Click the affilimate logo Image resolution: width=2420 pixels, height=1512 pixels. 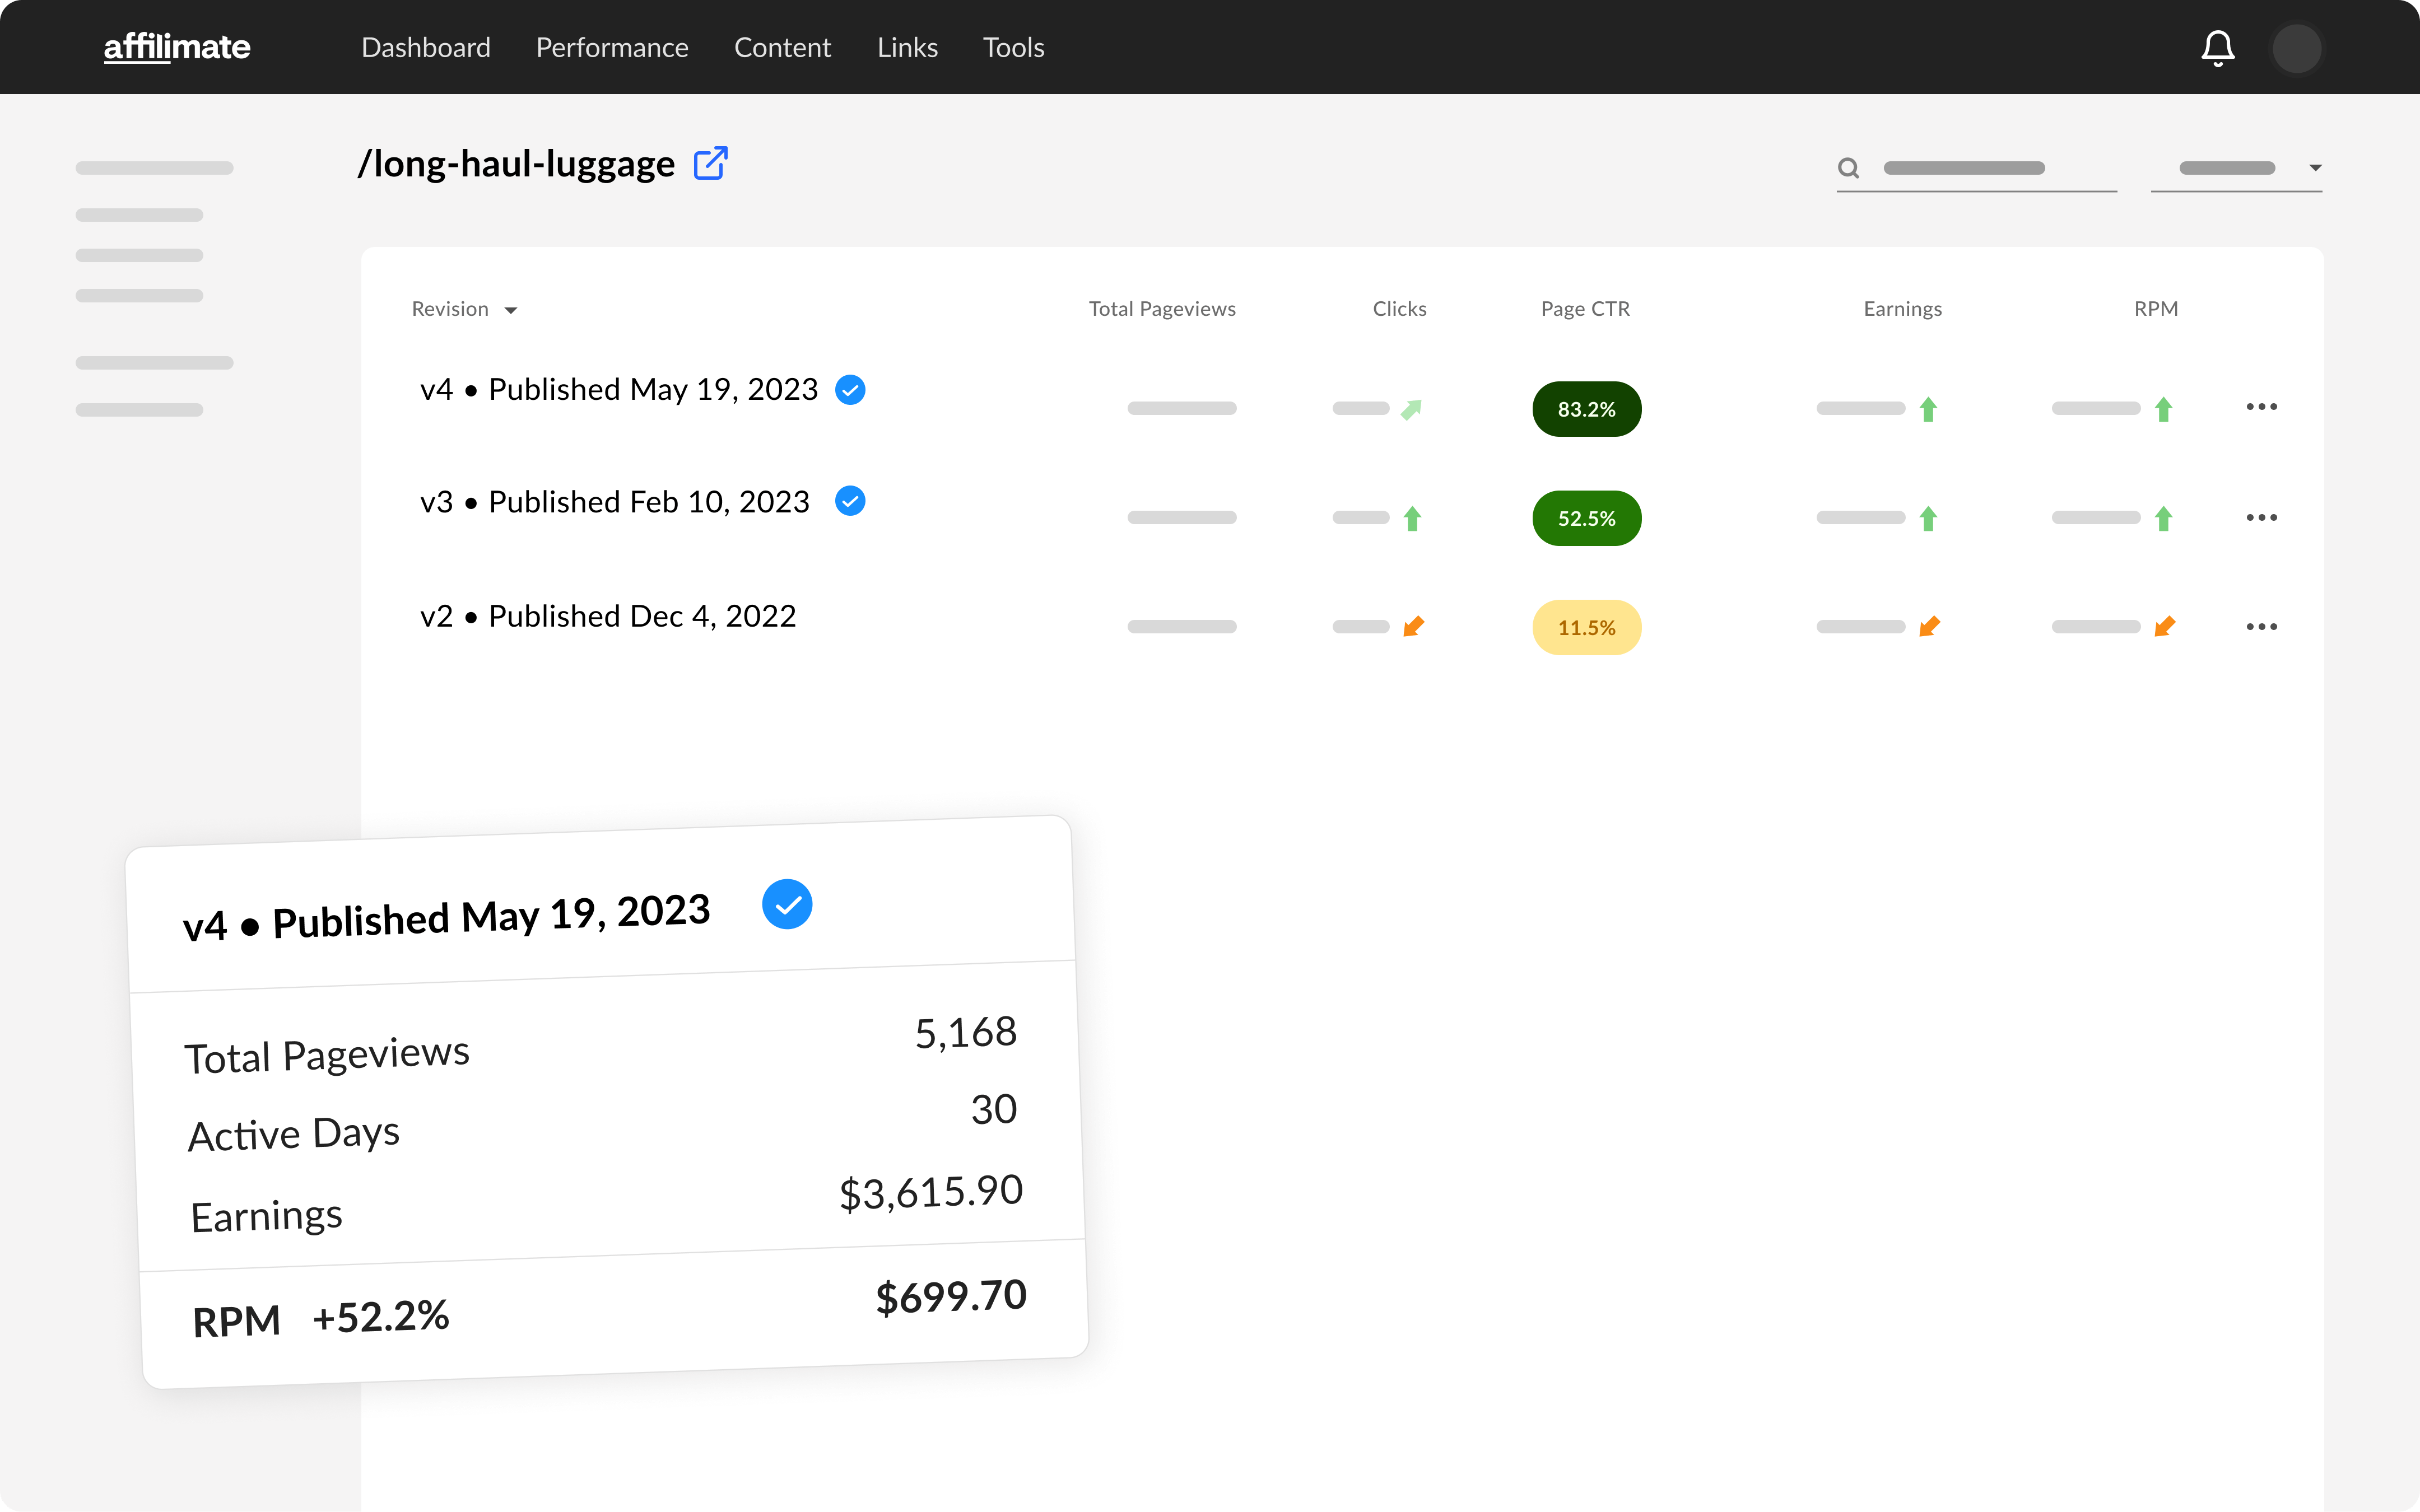coord(177,47)
